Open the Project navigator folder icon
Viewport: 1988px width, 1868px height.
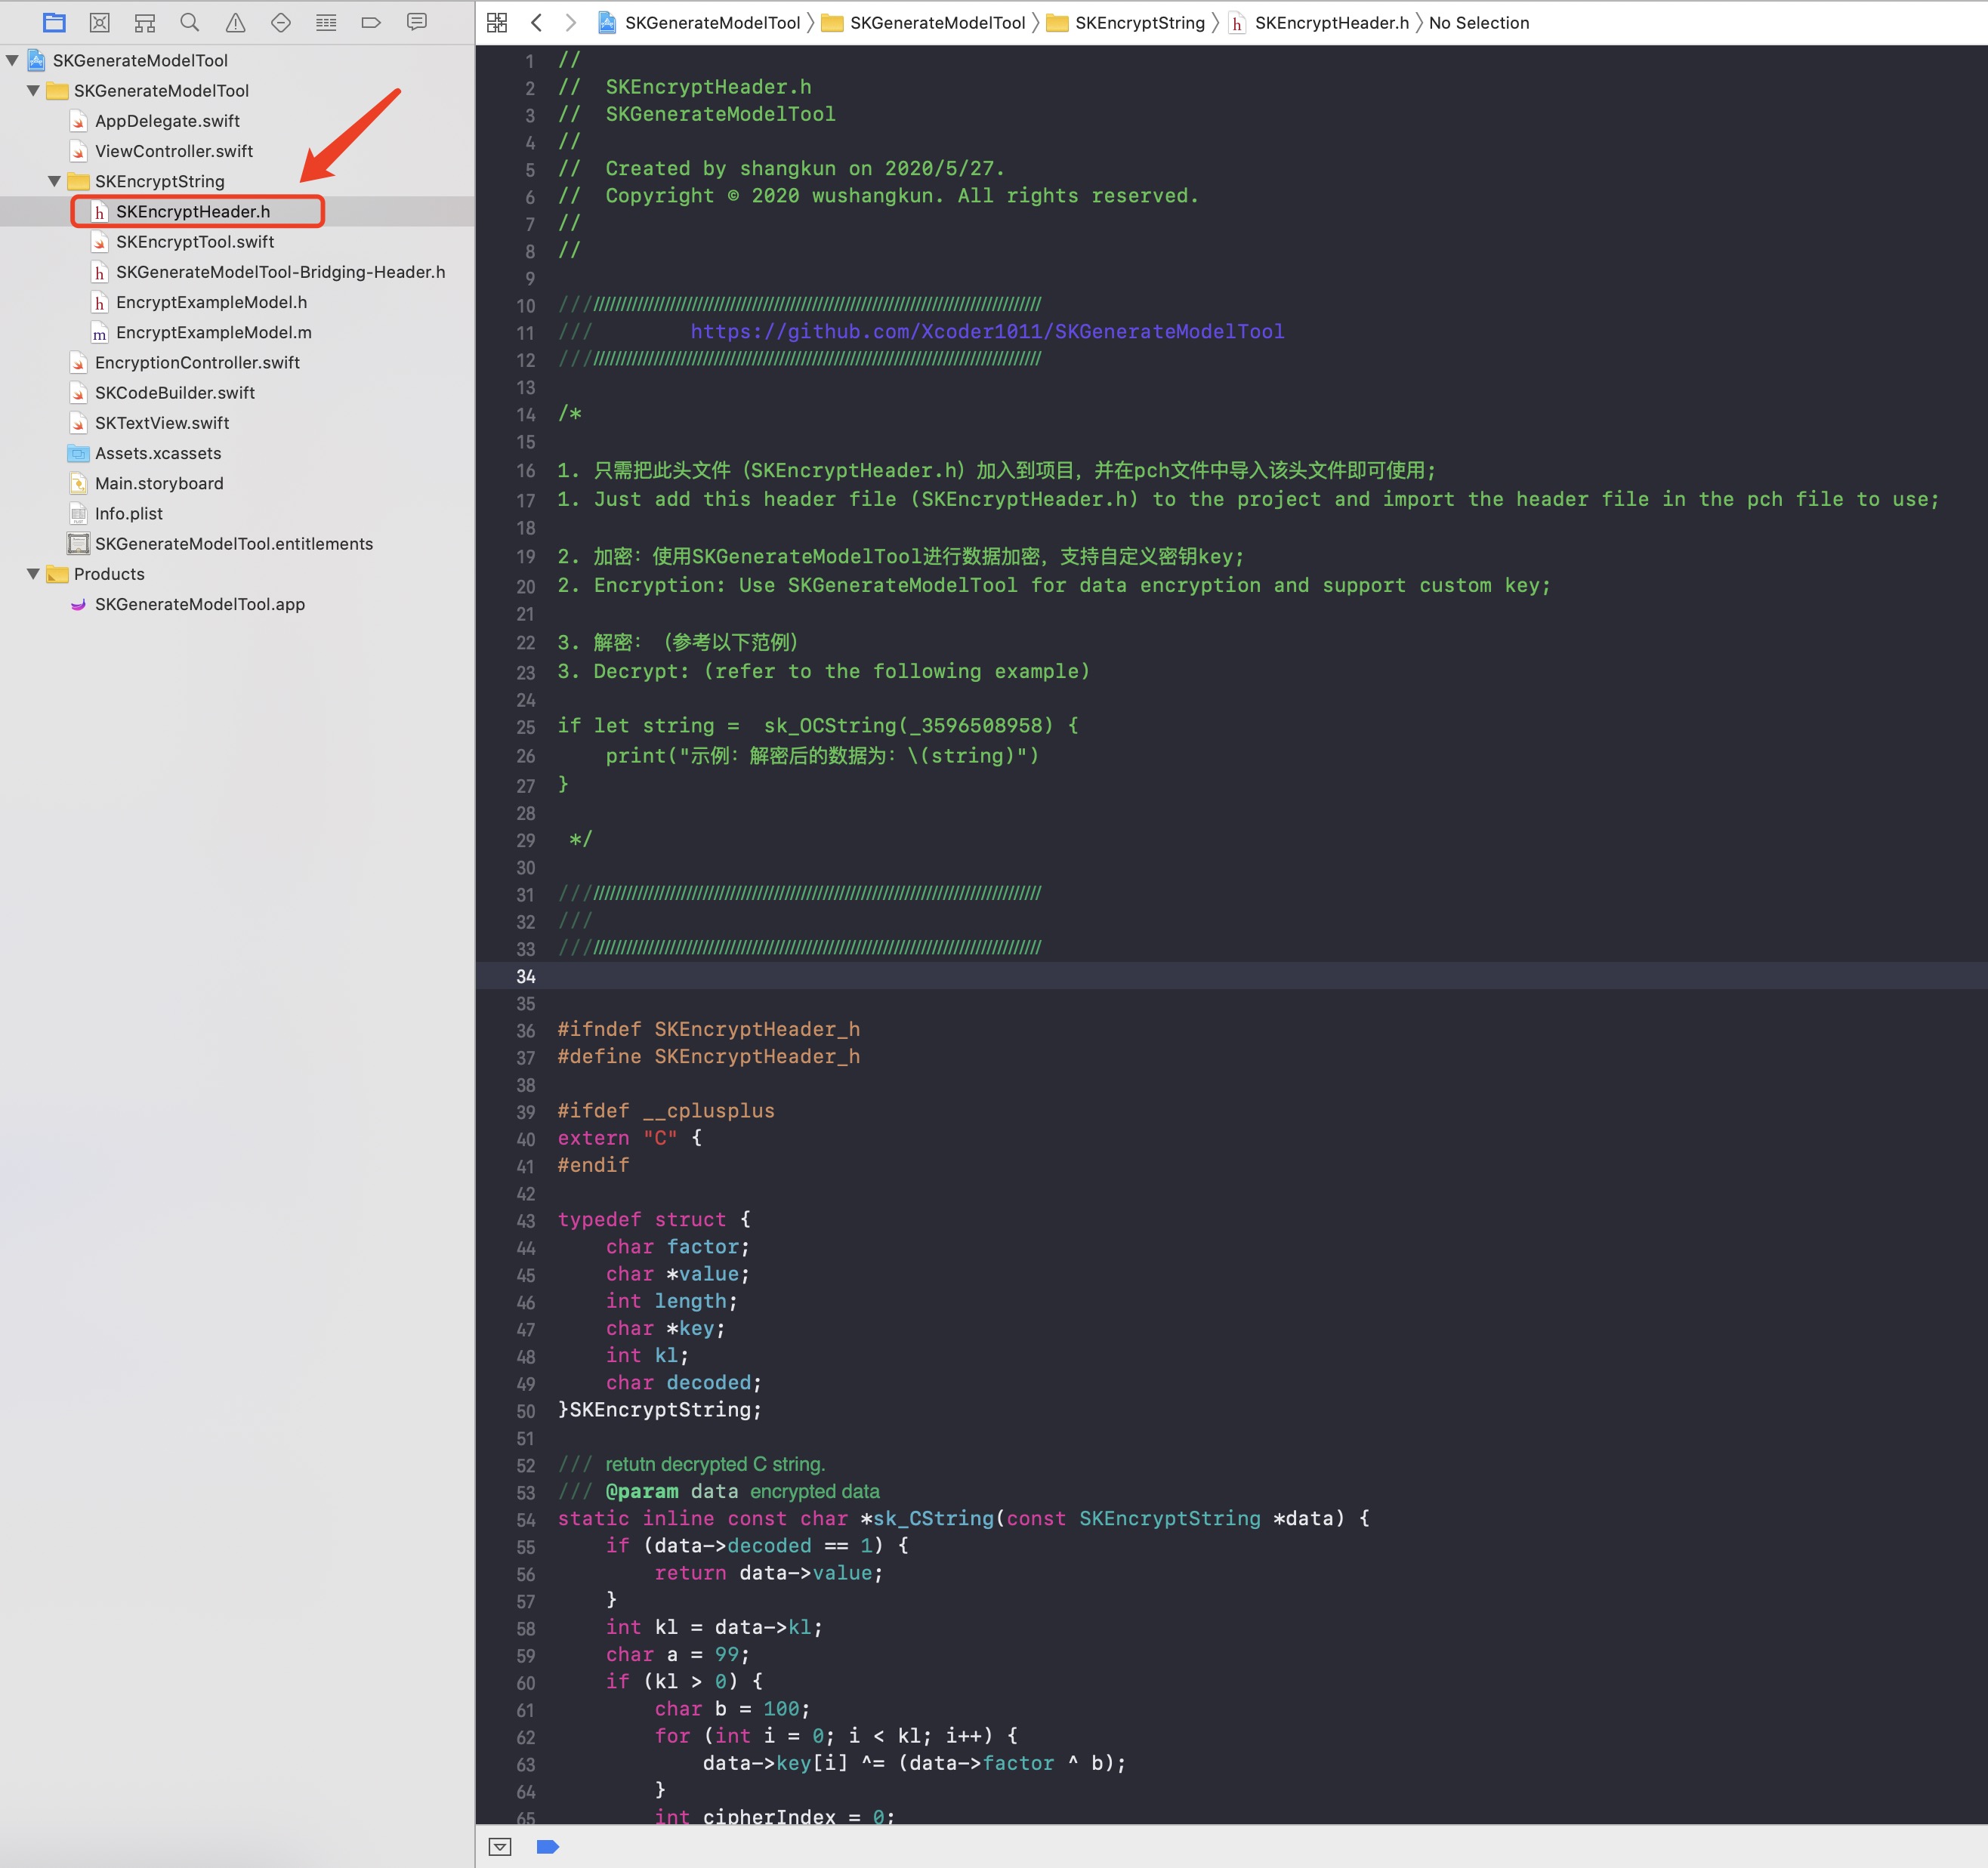click(54, 22)
